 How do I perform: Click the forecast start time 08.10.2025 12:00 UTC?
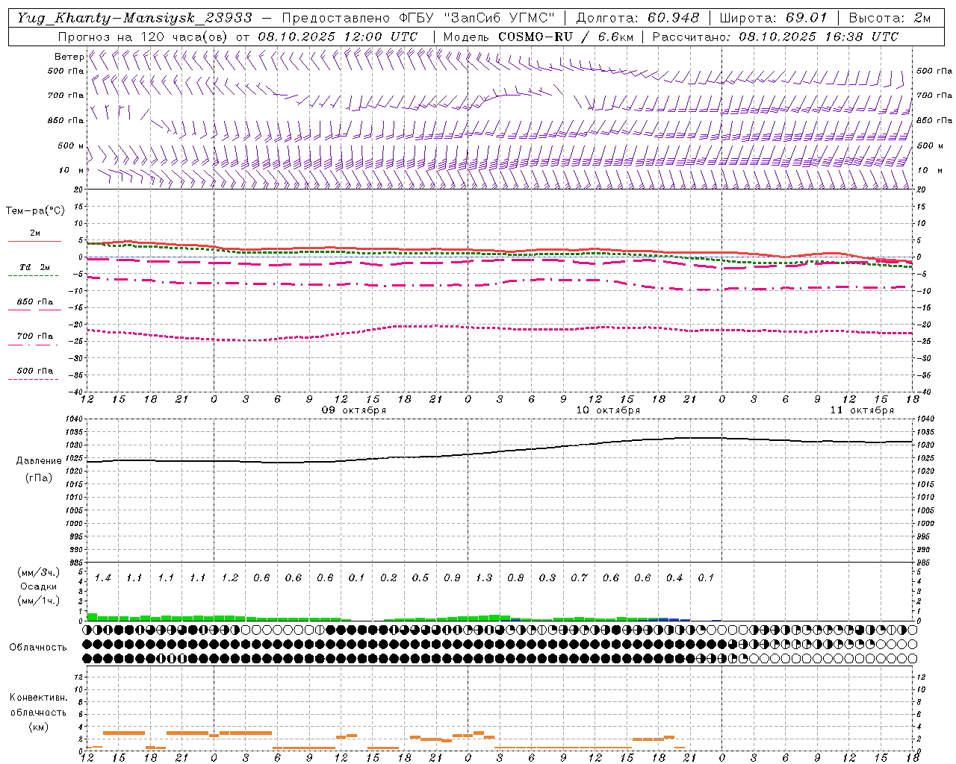pos(338,37)
